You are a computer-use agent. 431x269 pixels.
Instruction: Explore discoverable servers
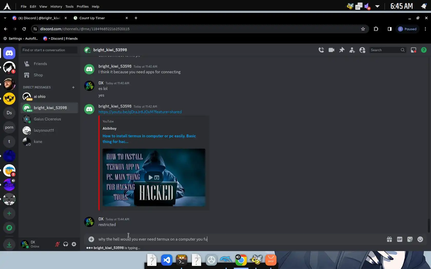9,228
